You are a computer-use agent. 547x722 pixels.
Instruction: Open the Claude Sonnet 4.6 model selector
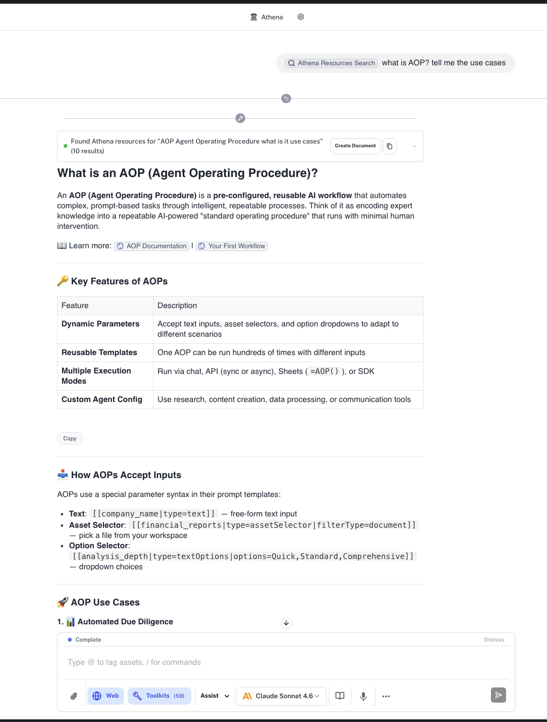[281, 696]
